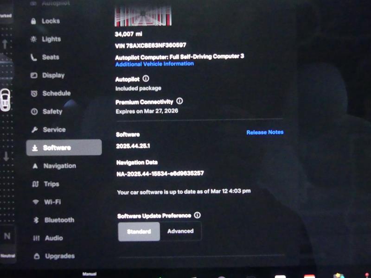The height and width of the screenshot is (278, 371).
Task: Click the wrench icon beside Service
Action: coord(34,130)
